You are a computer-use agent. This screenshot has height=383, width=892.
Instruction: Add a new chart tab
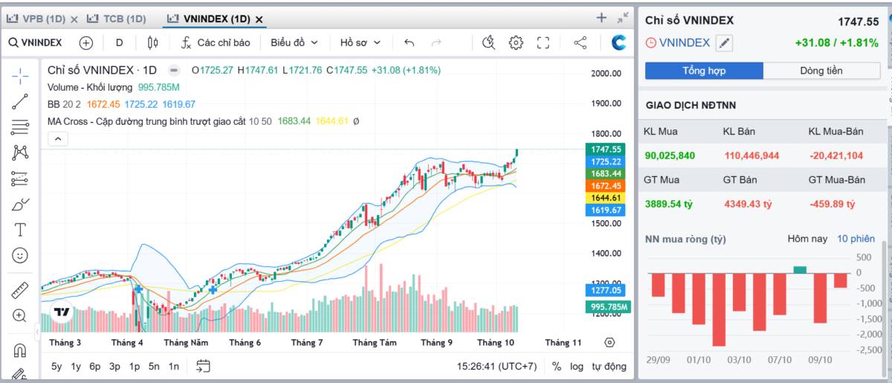point(601,18)
